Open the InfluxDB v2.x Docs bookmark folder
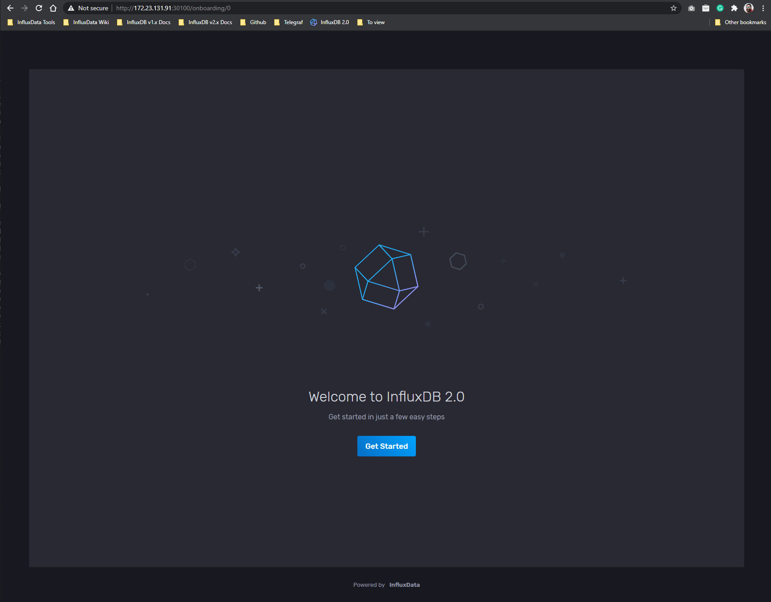Screen dimensions: 771x602 pyautogui.click(x=205, y=22)
